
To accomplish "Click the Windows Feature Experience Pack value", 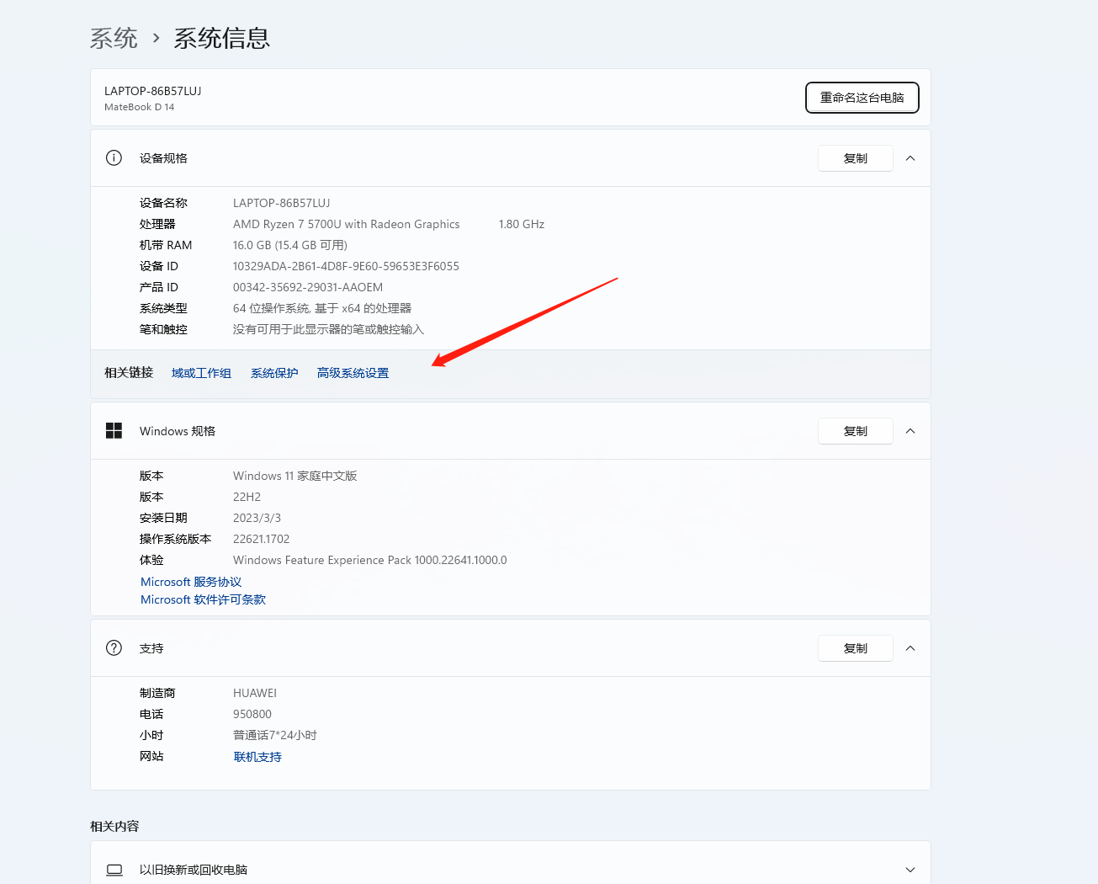I will (x=370, y=560).
